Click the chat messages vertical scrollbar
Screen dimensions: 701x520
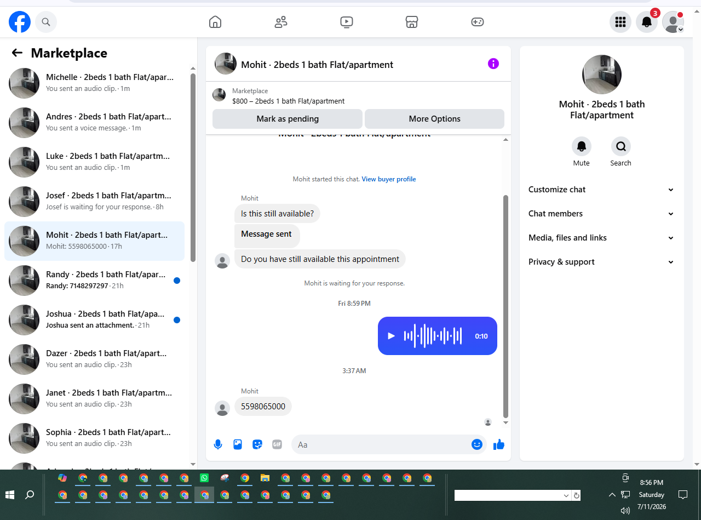(505, 306)
